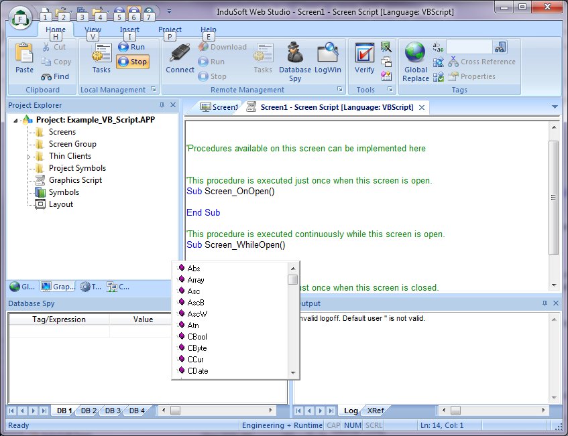Select the DB 2 sheet tab

(89, 411)
